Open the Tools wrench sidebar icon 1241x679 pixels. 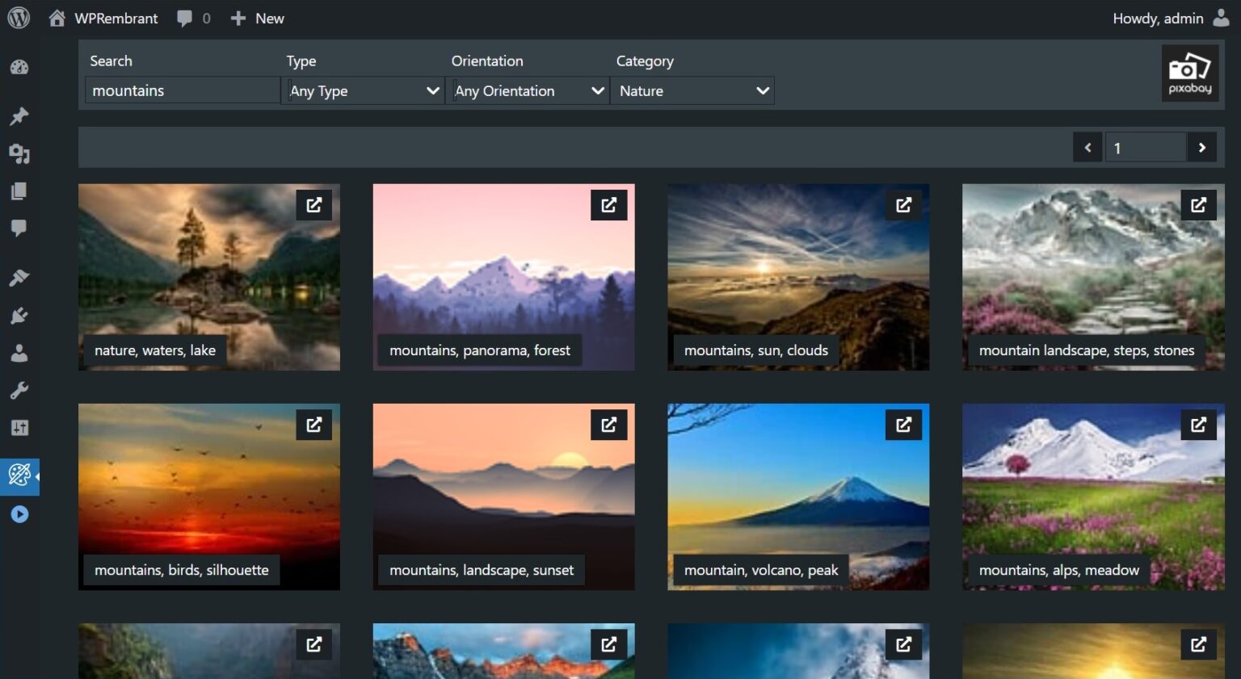[19, 391]
